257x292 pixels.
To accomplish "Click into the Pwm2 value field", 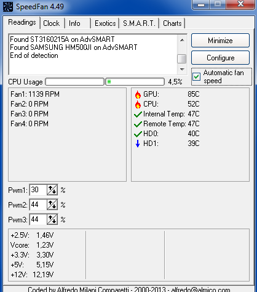I will point(38,205).
